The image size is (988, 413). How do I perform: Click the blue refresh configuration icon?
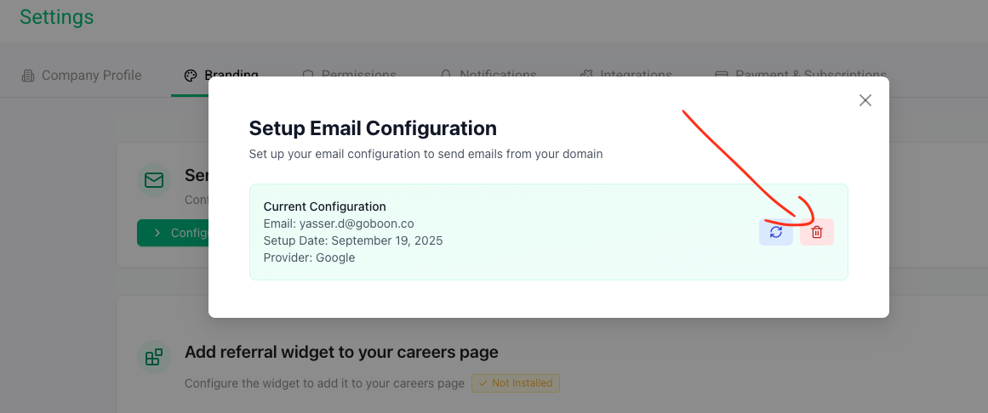point(775,232)
